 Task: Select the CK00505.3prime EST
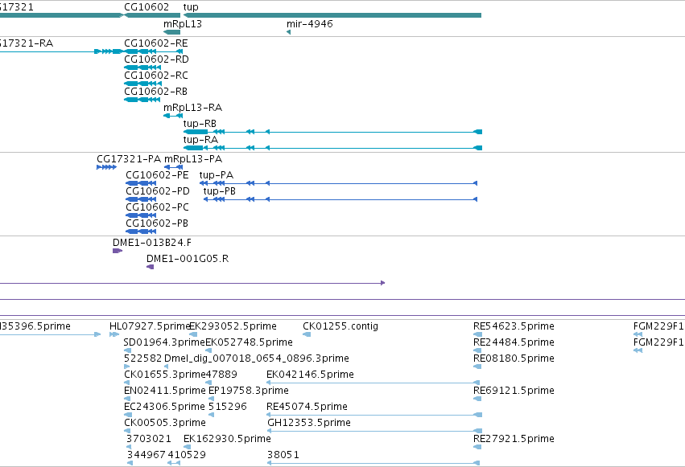pos(127,432)
